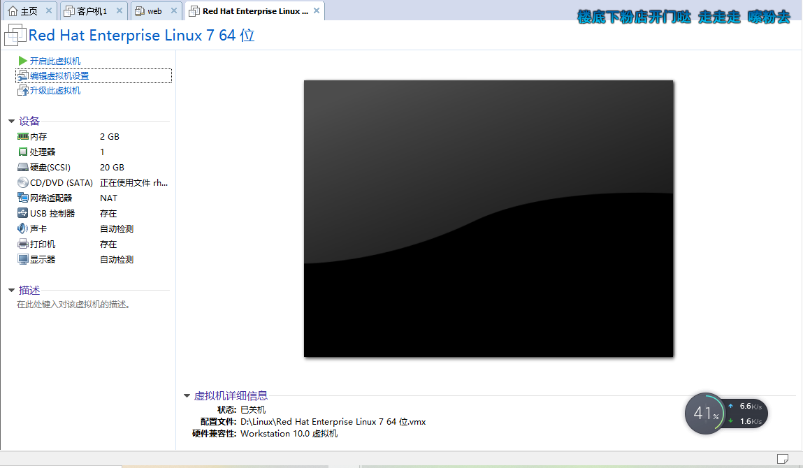Click the green play icon to power on VM
Image resolution: width=803 pixels, height=468 pixels.
click(22, 61)
